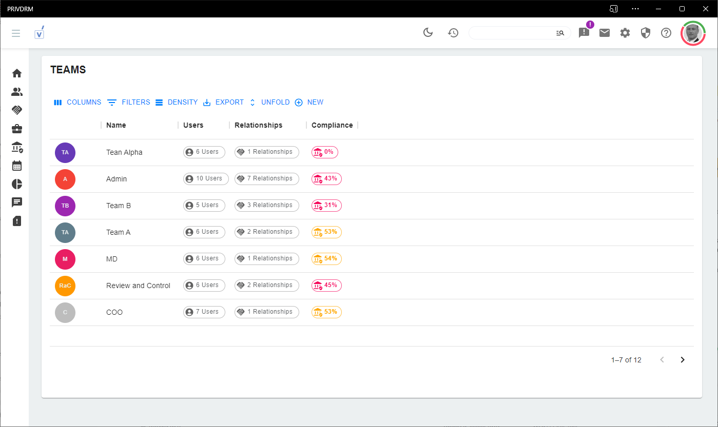Screen dimensions: 718x427
Task: Open the Columns selector
Action: point(78,103)
